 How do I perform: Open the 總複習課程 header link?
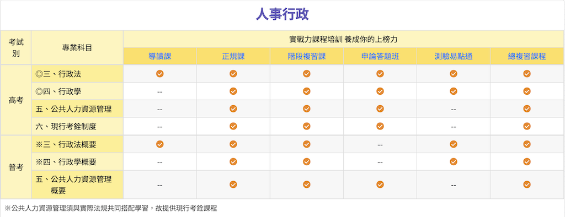[527, 56]
